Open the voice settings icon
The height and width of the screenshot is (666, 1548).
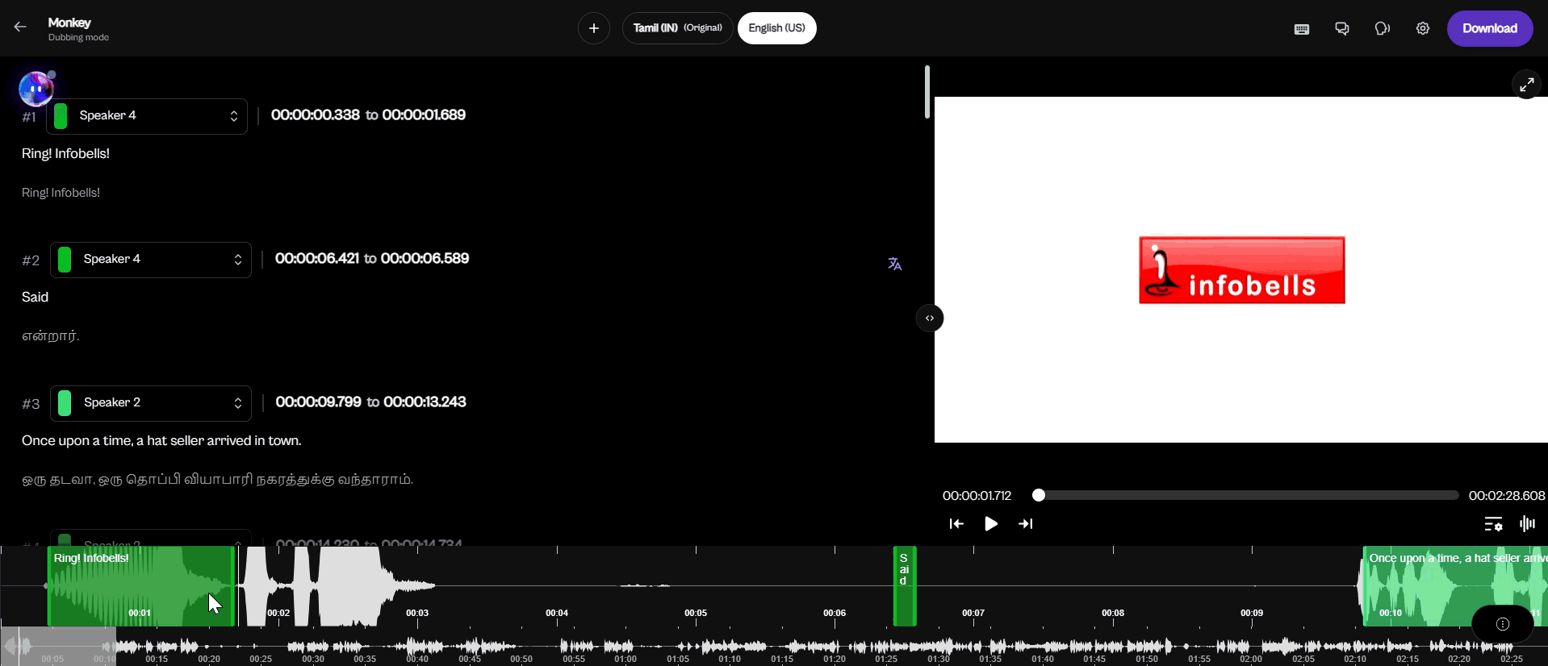(1382, 29)
